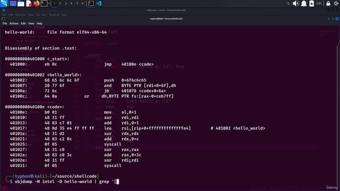Open terminal emulator launcher in panel
340x191 pixels.
coord(44,3)
